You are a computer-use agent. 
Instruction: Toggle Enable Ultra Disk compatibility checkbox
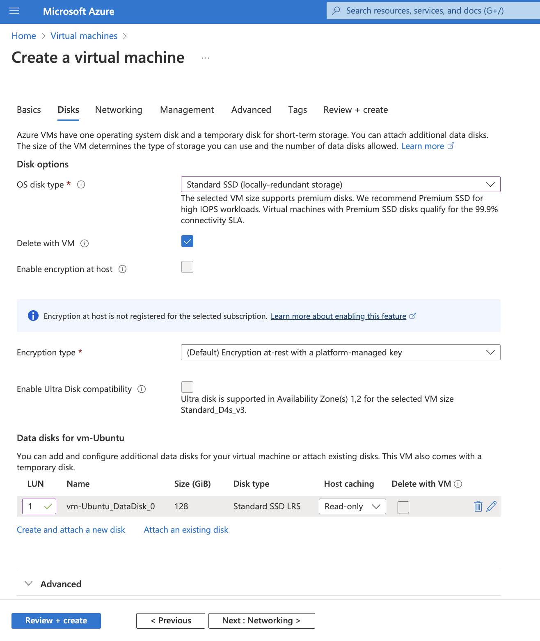pos(187,387)
